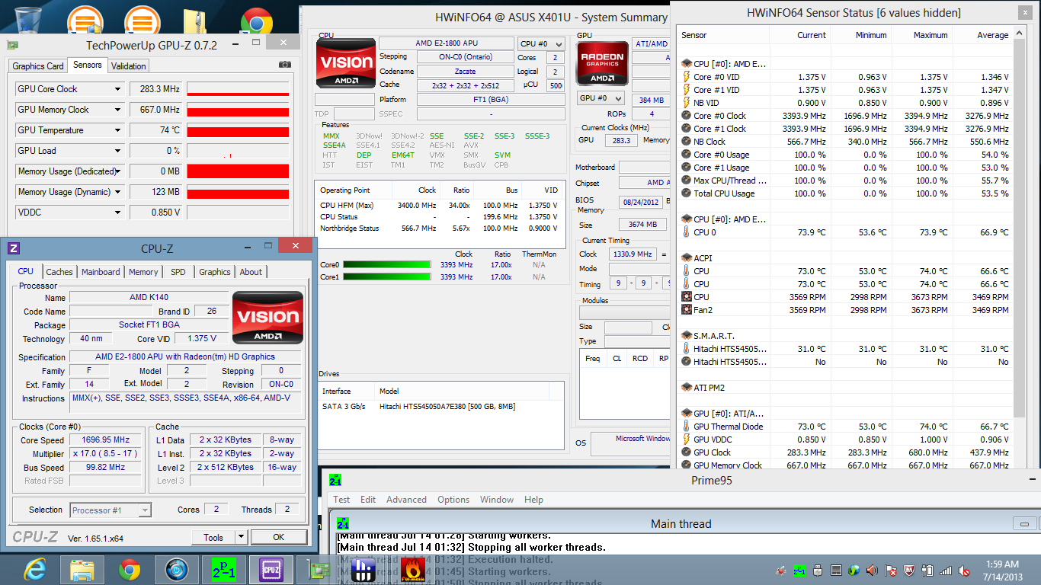Click the Core1 green clock bar
This screenshot has width=1041, height=585.
(x=388, y=277)
